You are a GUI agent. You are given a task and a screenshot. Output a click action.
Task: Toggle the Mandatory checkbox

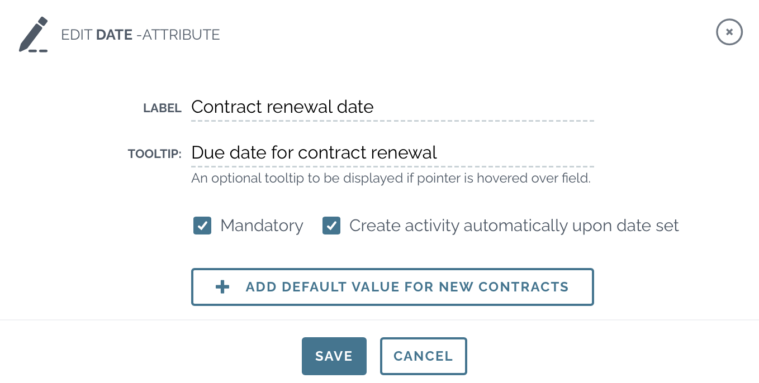pos(202,226)
